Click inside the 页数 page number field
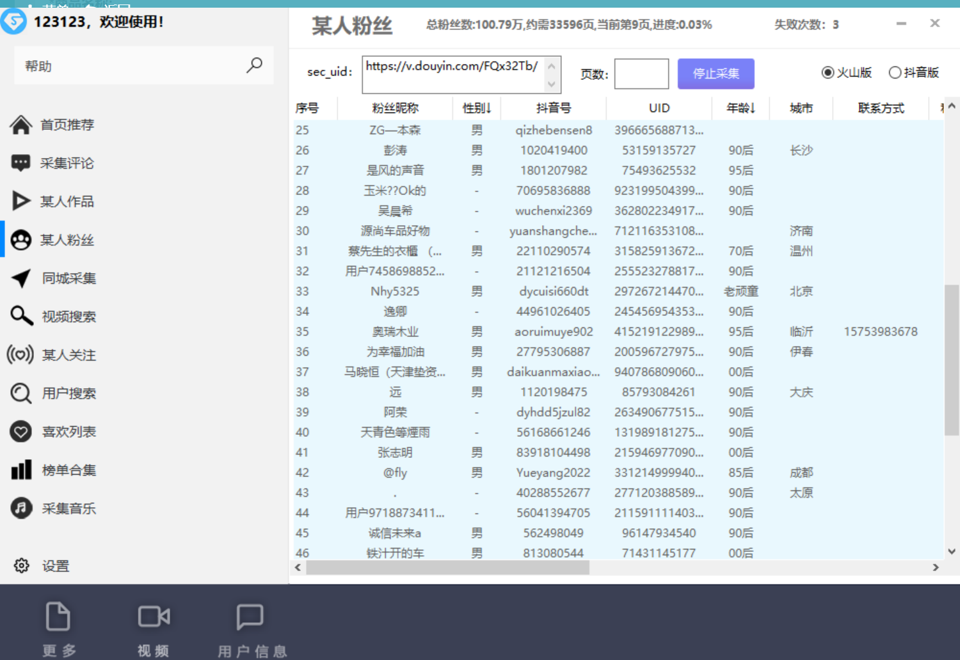 pos(641,74)
